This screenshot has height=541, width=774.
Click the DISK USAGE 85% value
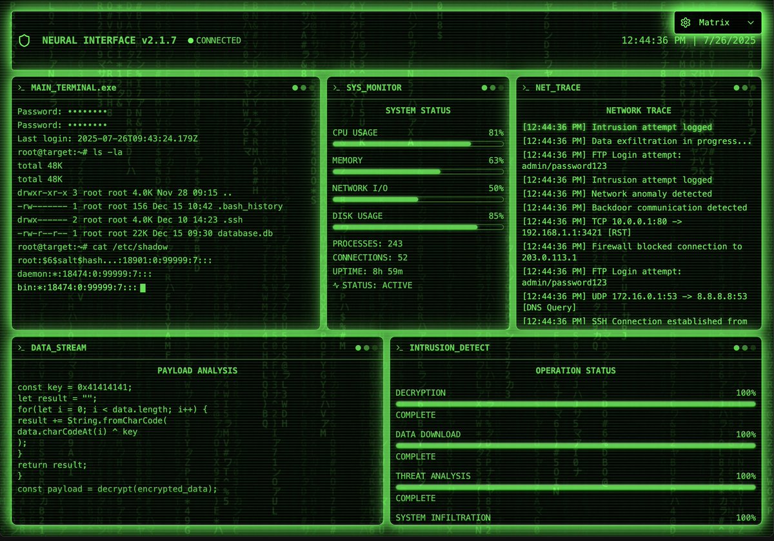(x=496, y=216)
